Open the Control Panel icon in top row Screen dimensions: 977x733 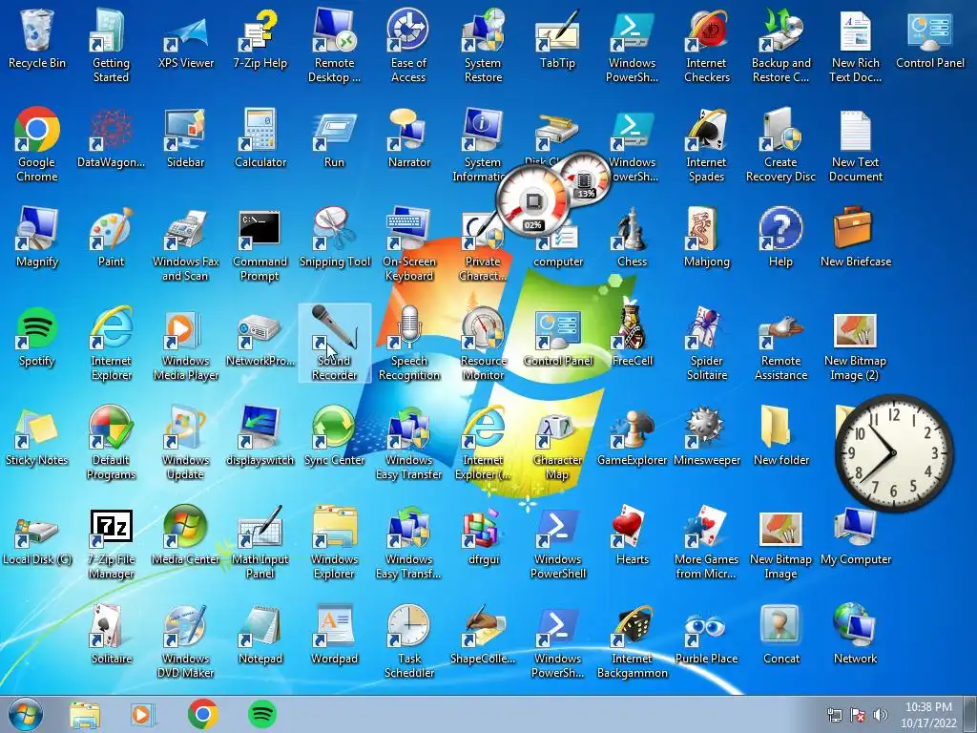pyautogui.click(x=929, y=32)
